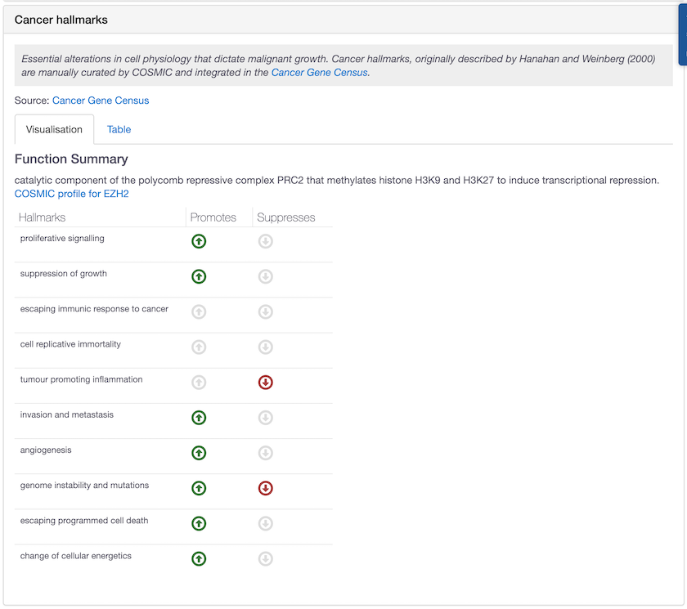Click the 'escaping immunic response to cancer' label
Image resolution: width=687 pixels, height=609 pixels.
pos(94,309)
